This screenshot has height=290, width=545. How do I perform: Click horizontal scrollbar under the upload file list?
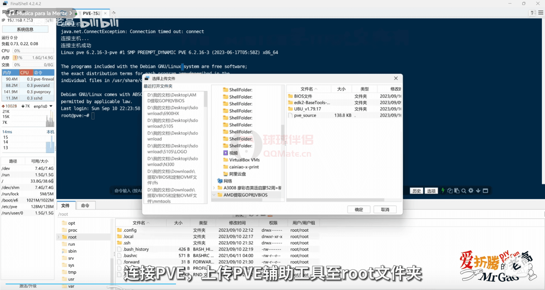(336, 200)
